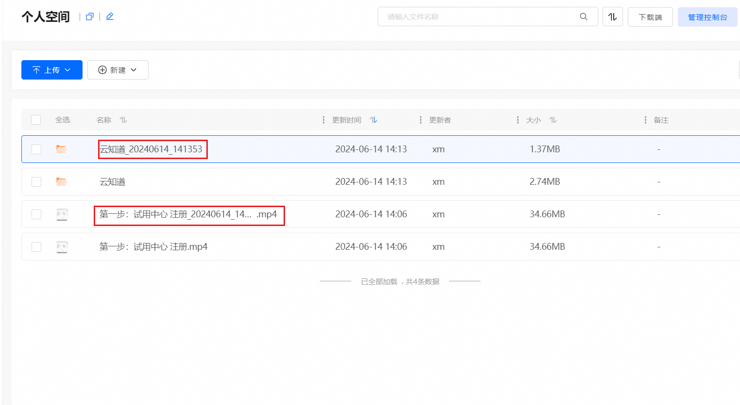Viewport: 740px width, 405px height.
Task: Click the 已全部加载，共4条数据 footer text
Action: pos(400,281)
